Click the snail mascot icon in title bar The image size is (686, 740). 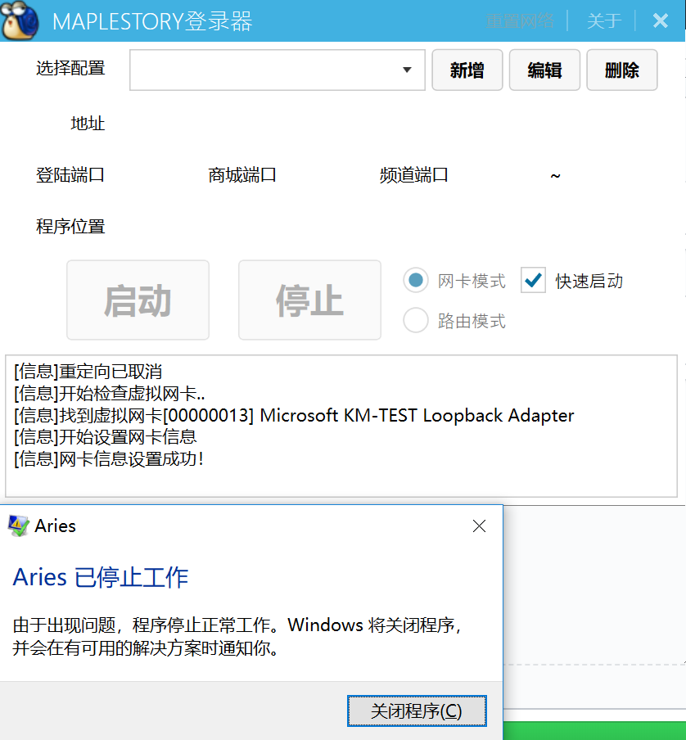coord(20,20)
